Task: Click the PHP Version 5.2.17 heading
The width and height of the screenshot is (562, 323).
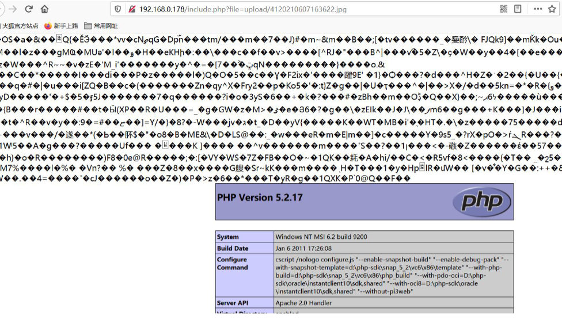Action: (259, 197)
